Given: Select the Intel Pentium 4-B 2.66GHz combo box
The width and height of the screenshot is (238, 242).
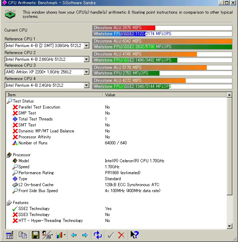Looking at the screenshot, I should click(47, 59).
